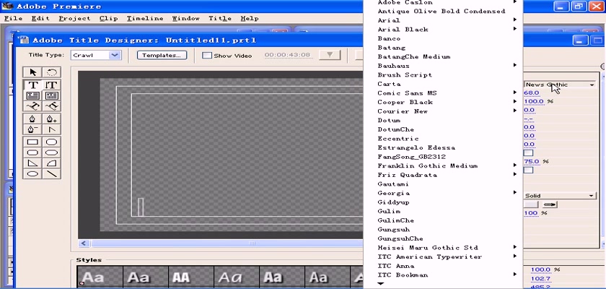The width and height of the screenshot is (606, 289).
Task: Select the Rectangle shape tool
Action: [33, 142]
